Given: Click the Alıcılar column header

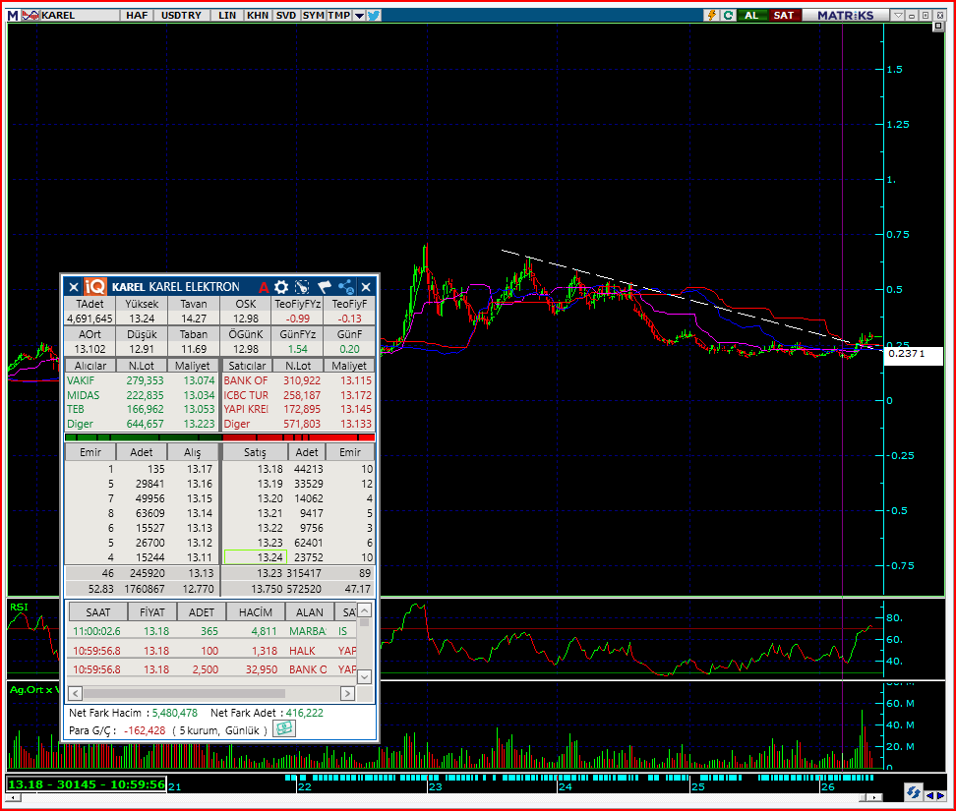Looking at the screenshot, I should pos(90,366).
